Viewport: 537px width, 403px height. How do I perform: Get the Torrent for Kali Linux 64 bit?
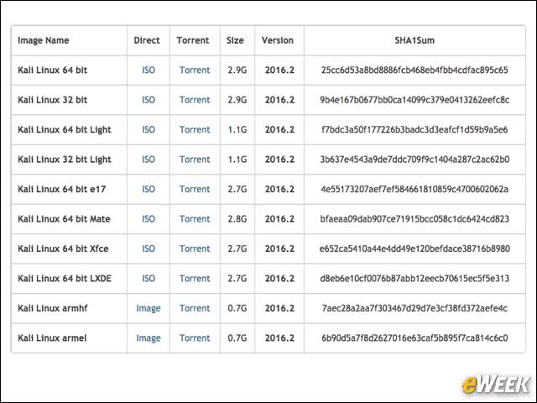[x=195, y=70]
